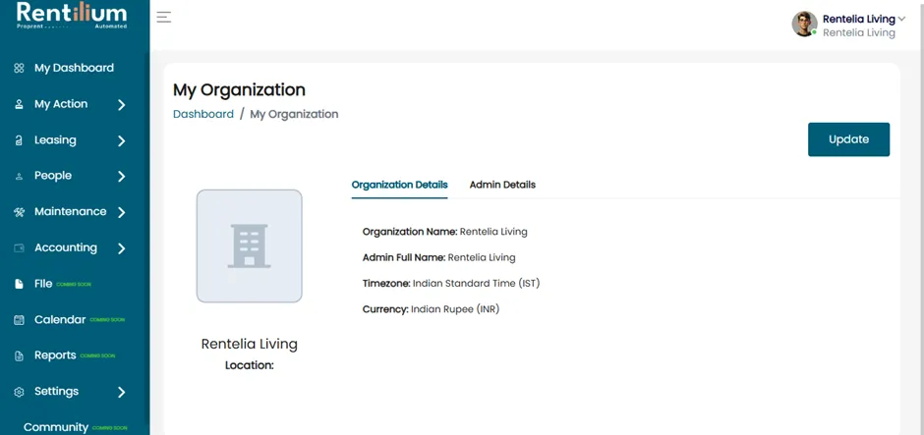Expand the Leasing submenu chevron
The width and height of the screenshot is (924, 435).
tap(121, 140)
